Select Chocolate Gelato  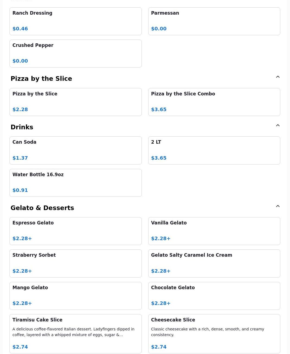[x=214, y=296]
